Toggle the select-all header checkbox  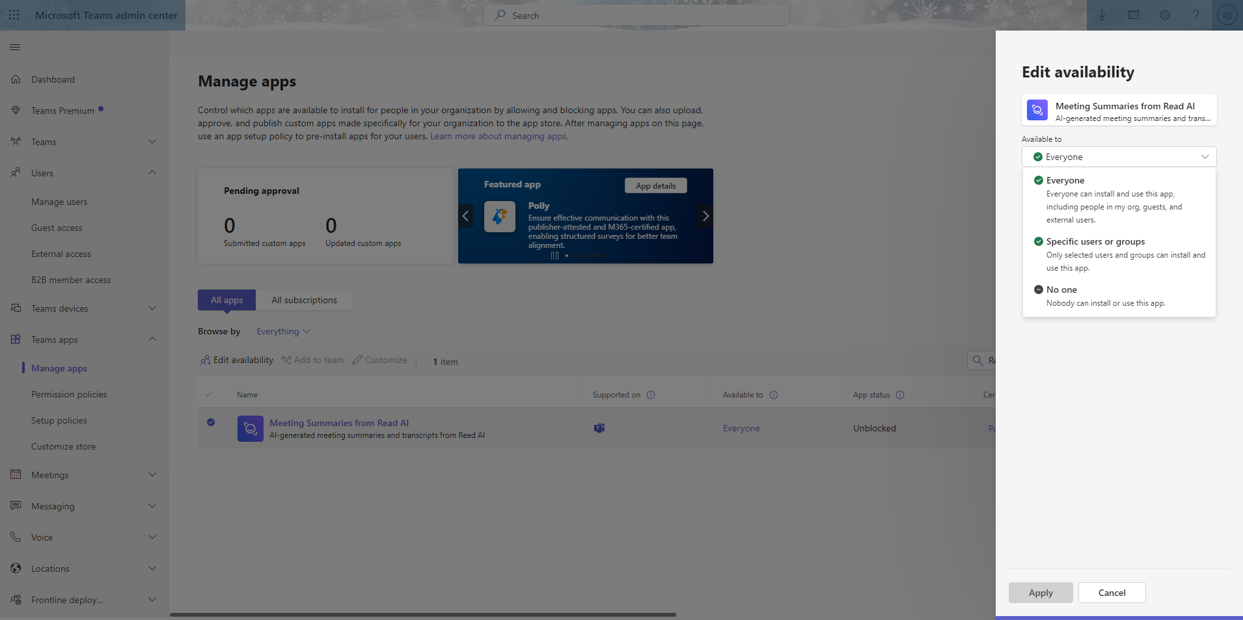pyautogui.click(x=208, y=395)
